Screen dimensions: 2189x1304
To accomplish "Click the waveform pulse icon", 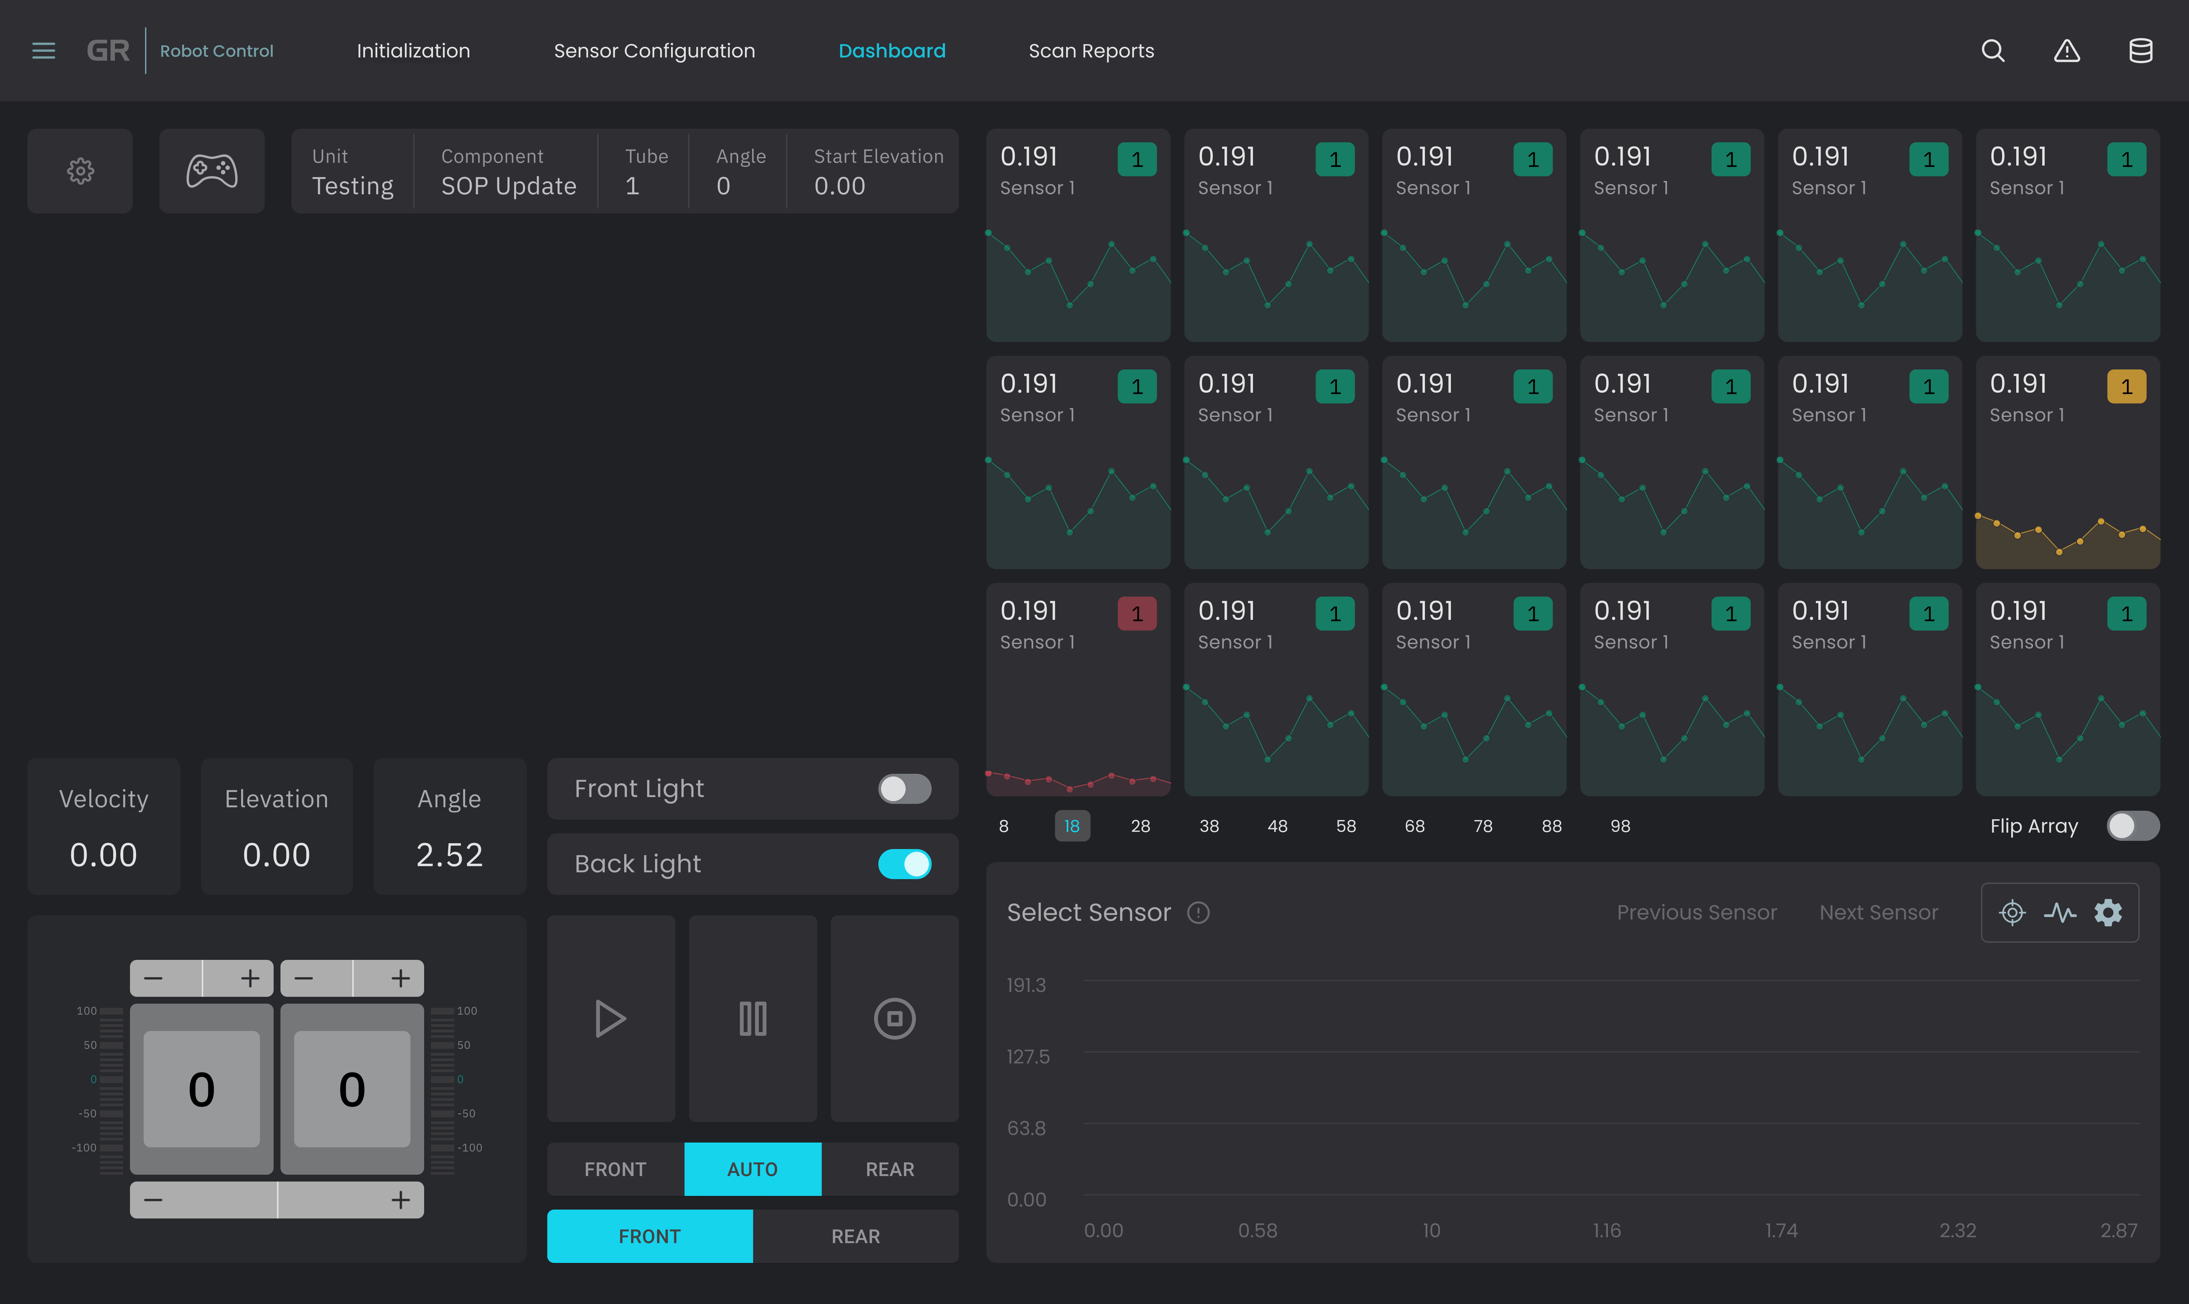I will click(x=2060, y=913).
